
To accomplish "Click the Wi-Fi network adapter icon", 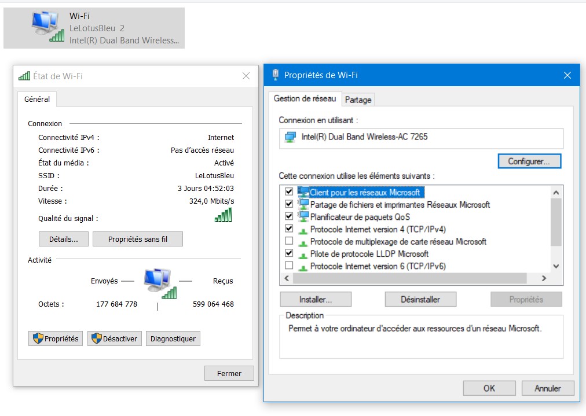I will (47, 27).
